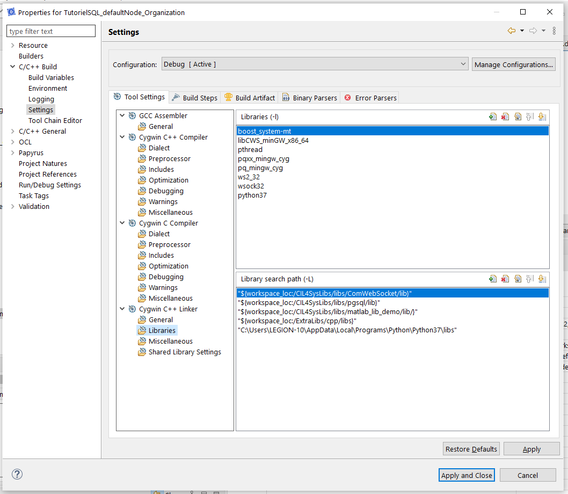The width and height of the screenshot is (568, 494).
Task: Open the help question mark icon
Action: coord(17,474)
